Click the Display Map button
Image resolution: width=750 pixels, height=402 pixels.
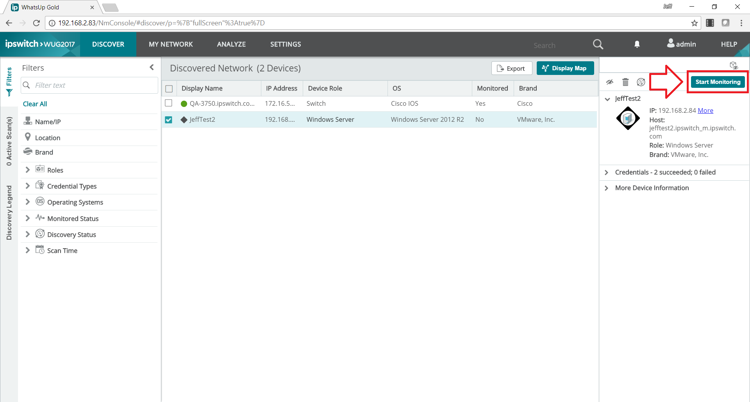(565, 68)
